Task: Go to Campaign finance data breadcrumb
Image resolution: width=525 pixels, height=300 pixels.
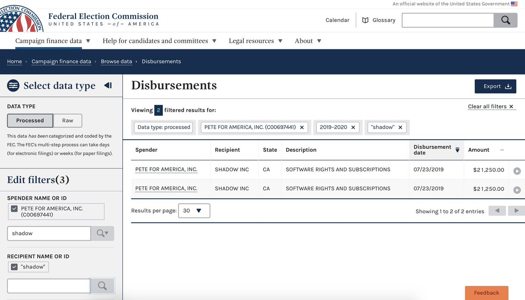Action: coord(61,62)
